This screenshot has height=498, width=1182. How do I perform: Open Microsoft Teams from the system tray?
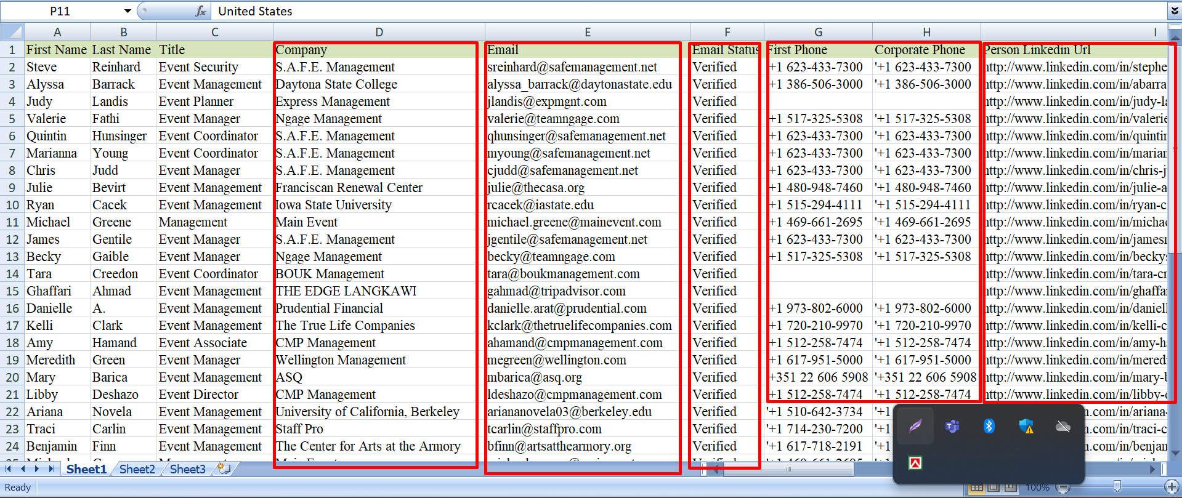(952, 426)
